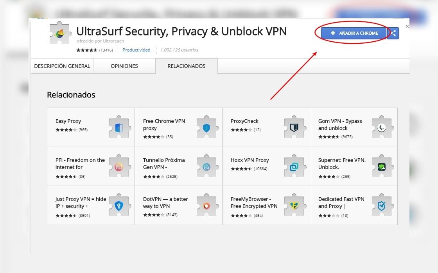Open the Just Proxy VPN extension title
Image resolution: width=438 pixels, height=273 pixels.
(x=81, y=202)
